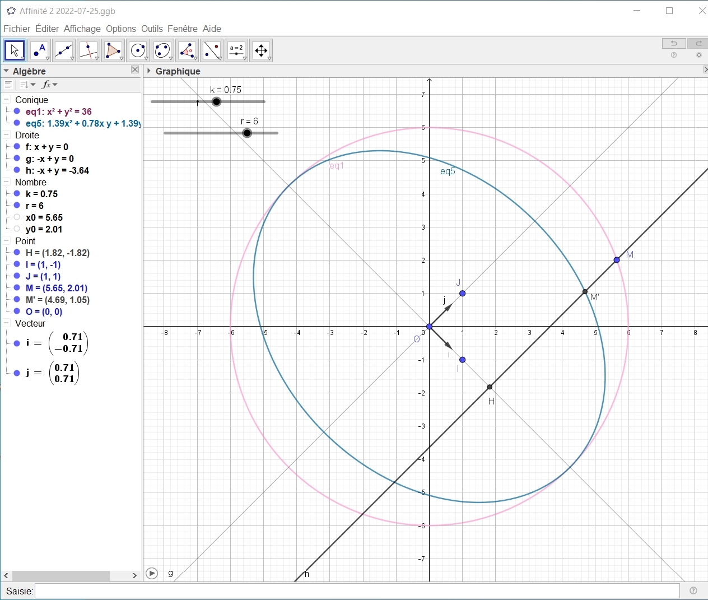This screenshot has width=708, height=600.
Task: Open the sort order dropdown in Algèbre
Action: (x=27, y=85)
